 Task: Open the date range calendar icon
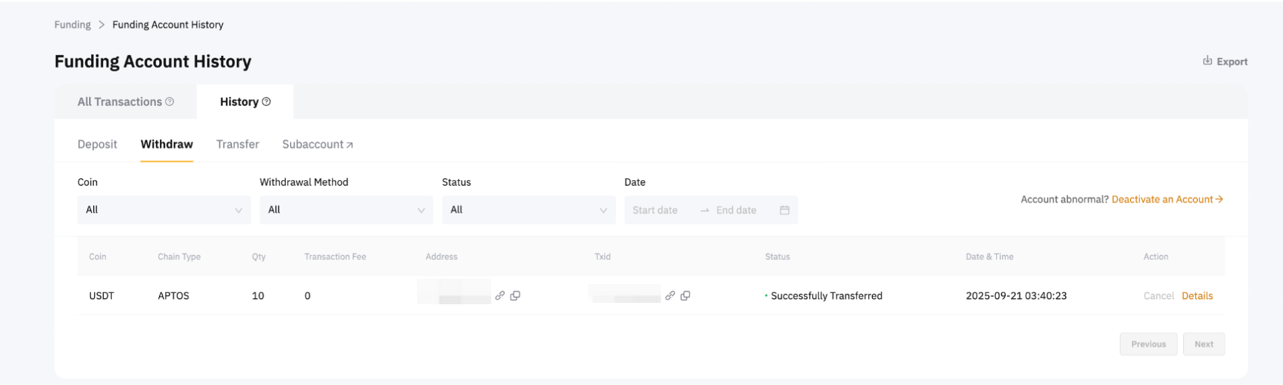[x=785, y=210]
